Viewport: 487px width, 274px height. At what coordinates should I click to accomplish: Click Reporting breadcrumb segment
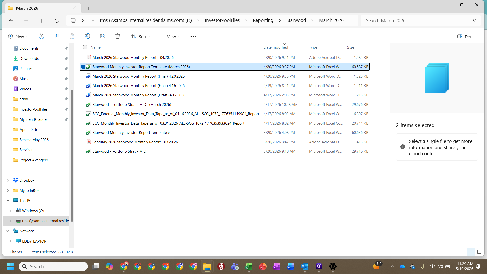pyautogui.click(x=263, y=20)
